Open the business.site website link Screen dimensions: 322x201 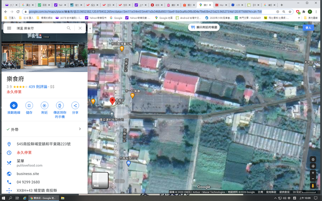tap(28, 174)
